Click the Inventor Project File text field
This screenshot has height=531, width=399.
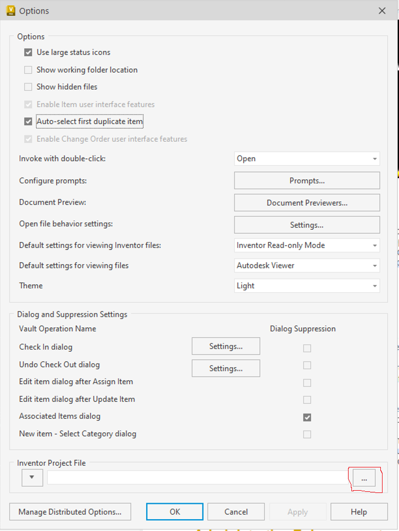pyautogui.click(x=198, y=478)
